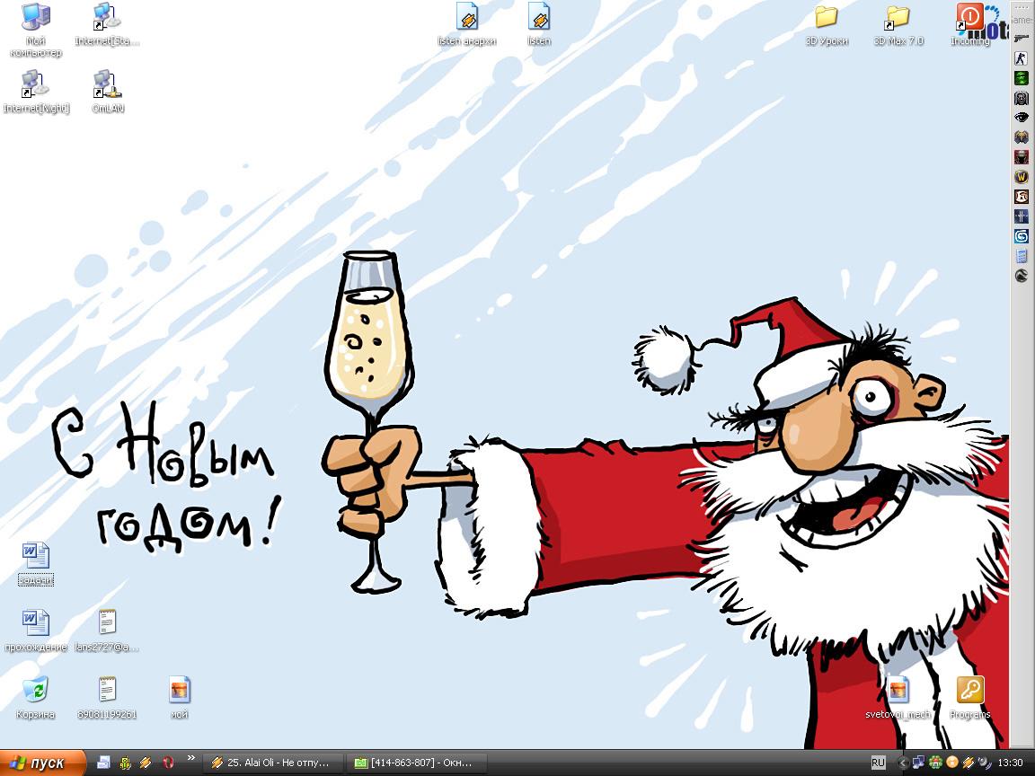This screenshot has width=1035, height=776.
Task: Open the OmLAN network shortcut
Action: point(107,92)
